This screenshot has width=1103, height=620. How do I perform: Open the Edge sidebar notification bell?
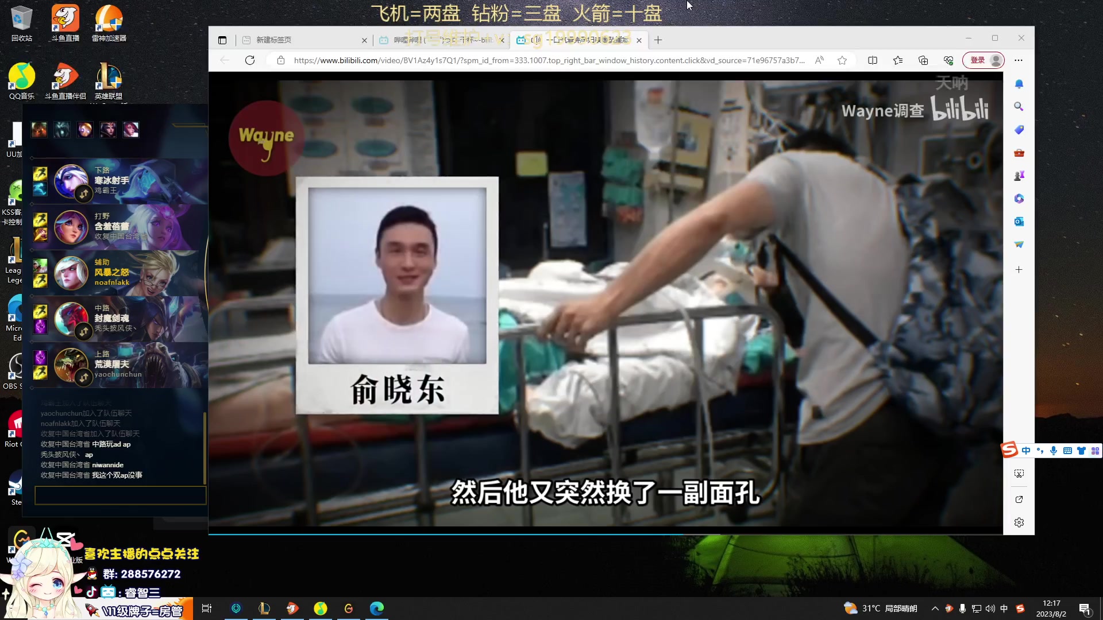tap(1019, 84)
